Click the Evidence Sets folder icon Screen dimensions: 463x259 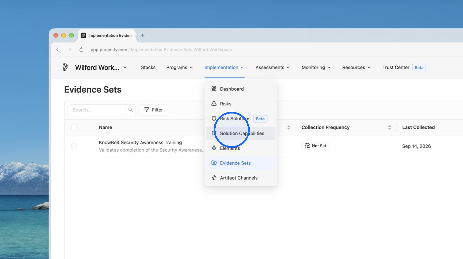click(214, 163)
